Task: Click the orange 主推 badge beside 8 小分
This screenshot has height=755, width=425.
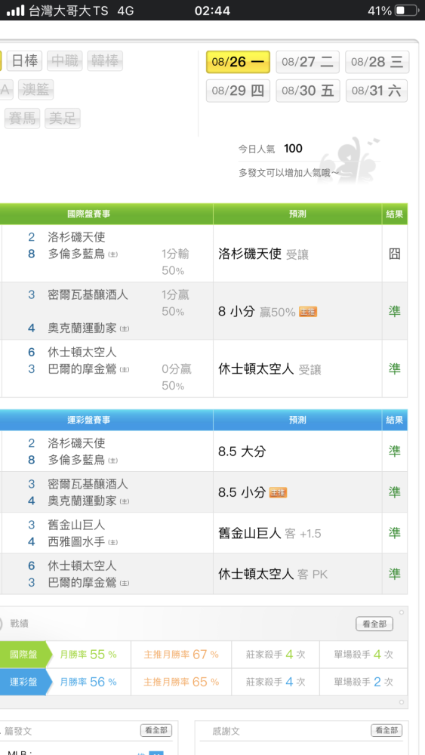Action: pyautogui.click(x=308, y=312)
